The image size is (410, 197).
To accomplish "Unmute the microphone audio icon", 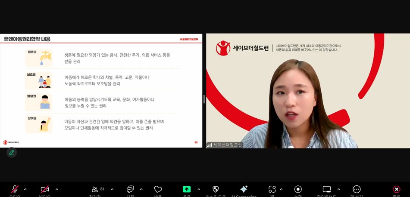I will pos(15,189).
